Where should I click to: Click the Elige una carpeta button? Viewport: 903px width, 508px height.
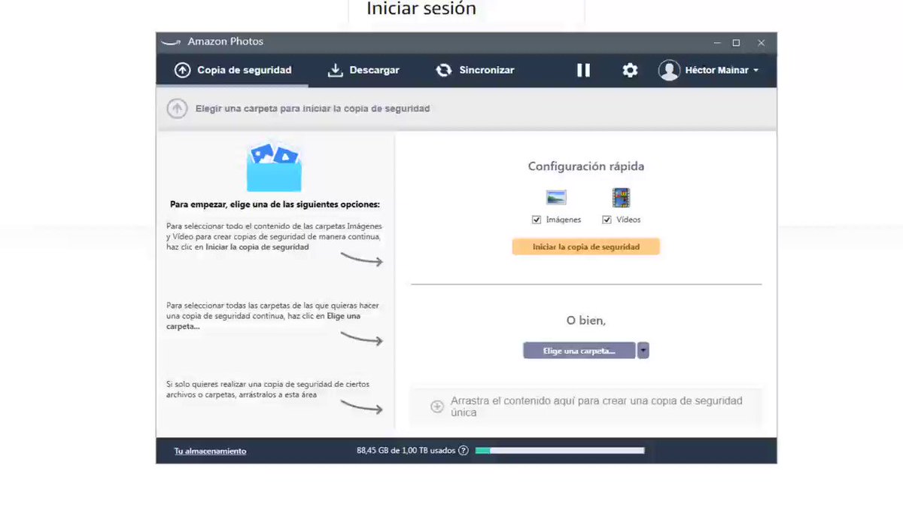pyautogui.click(x=579, y=351)
